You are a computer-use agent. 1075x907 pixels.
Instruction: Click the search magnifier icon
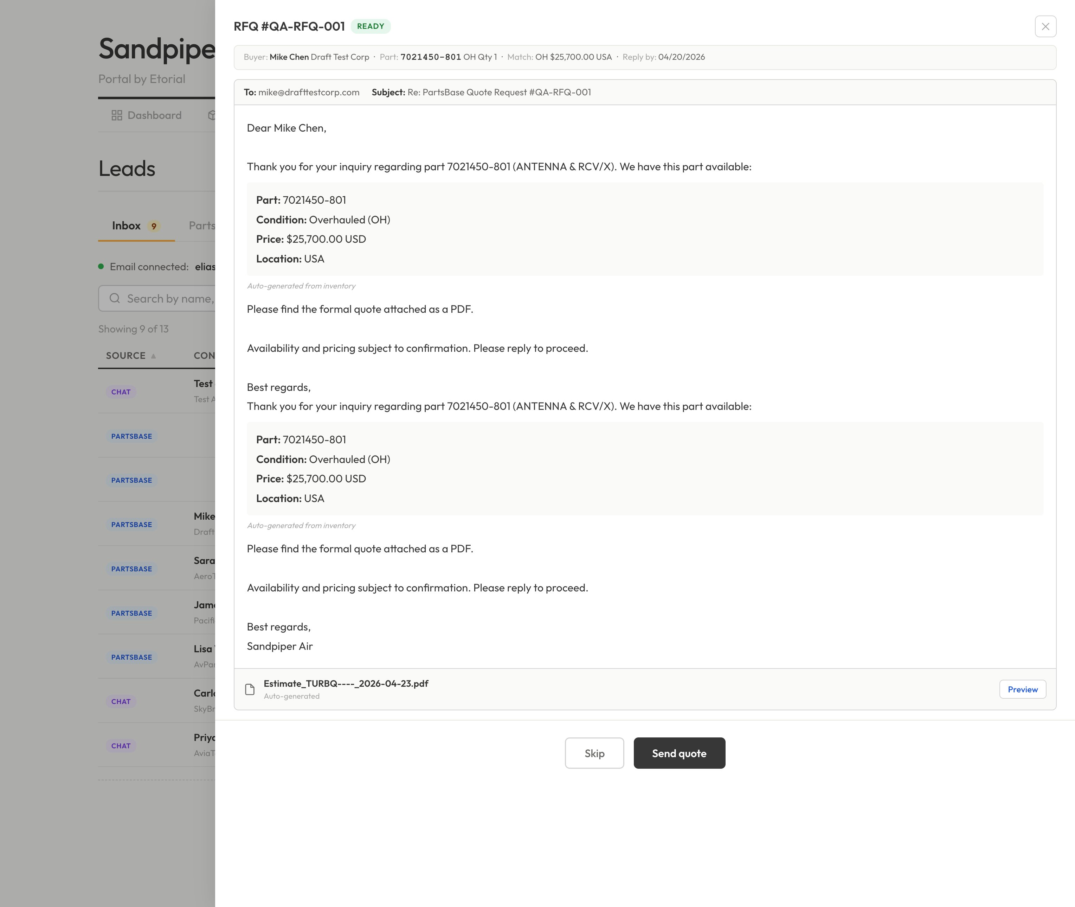click(115, 298)
